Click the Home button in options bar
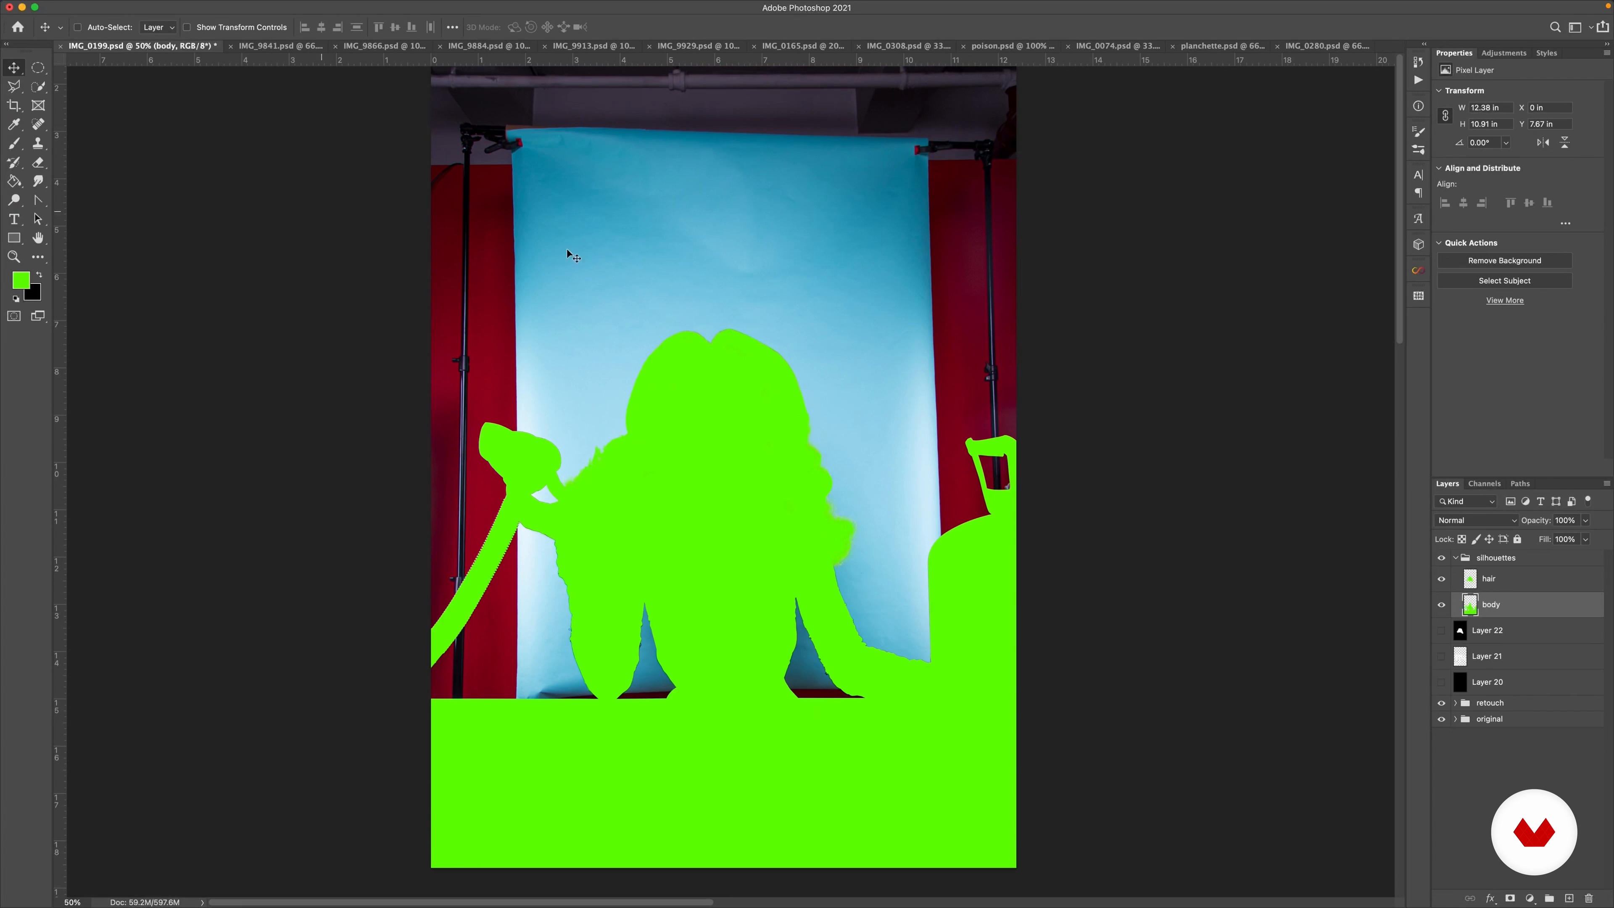This screenshot has height=908, width=1614. pos(18,27)
